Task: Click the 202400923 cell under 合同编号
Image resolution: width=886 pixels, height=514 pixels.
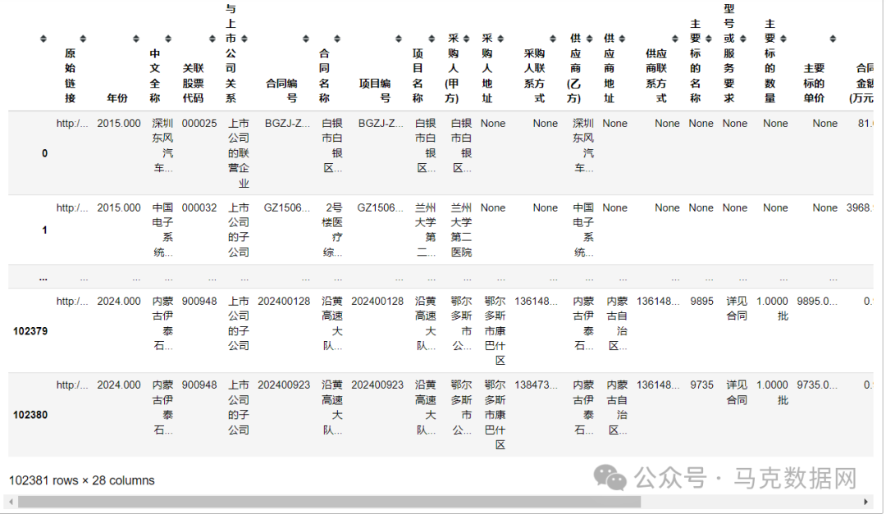Action: [284, 384]
